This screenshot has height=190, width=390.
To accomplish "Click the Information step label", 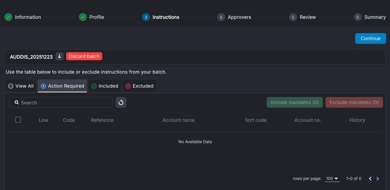I will pos(28,17).
